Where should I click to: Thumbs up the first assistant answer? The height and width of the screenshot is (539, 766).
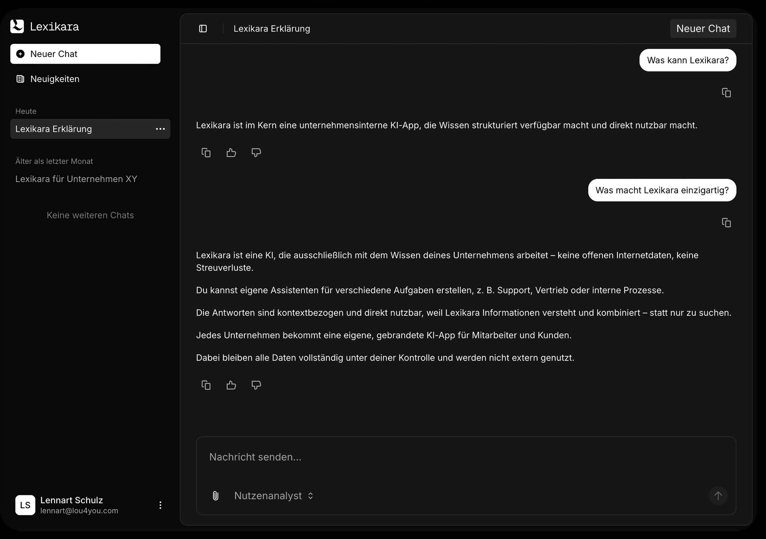(231, 153)
